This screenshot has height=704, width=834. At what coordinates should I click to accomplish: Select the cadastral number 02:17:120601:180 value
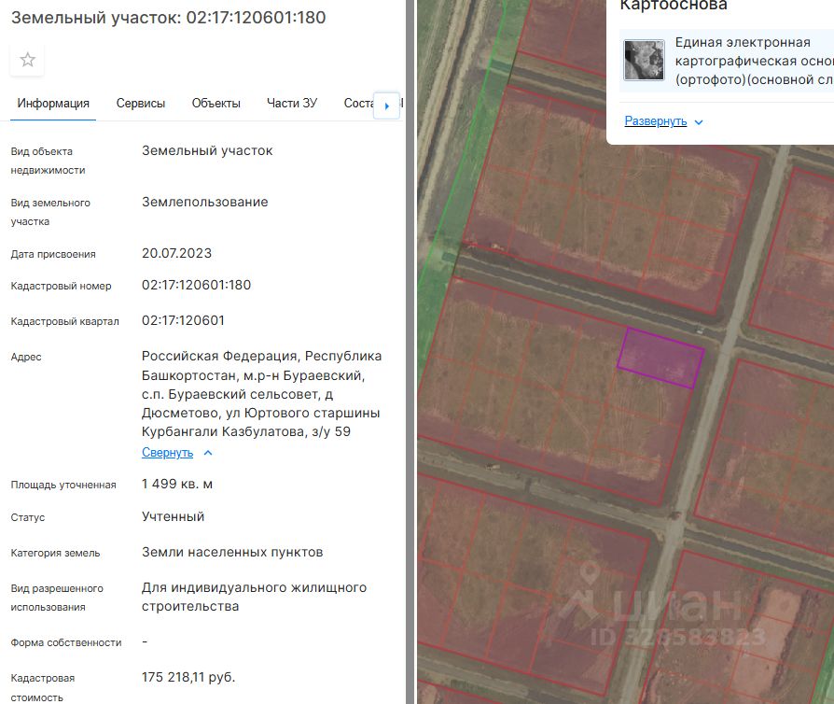196,285
